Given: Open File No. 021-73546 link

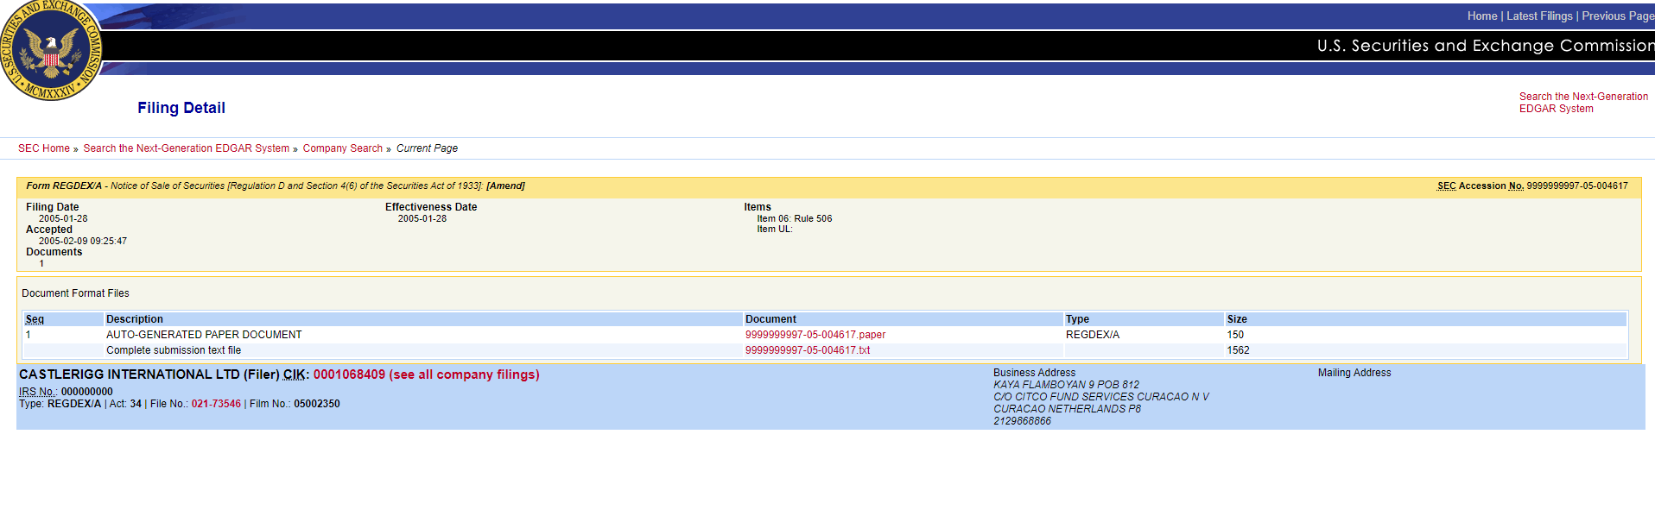Looking at the screenshot, I should [216, 404].
